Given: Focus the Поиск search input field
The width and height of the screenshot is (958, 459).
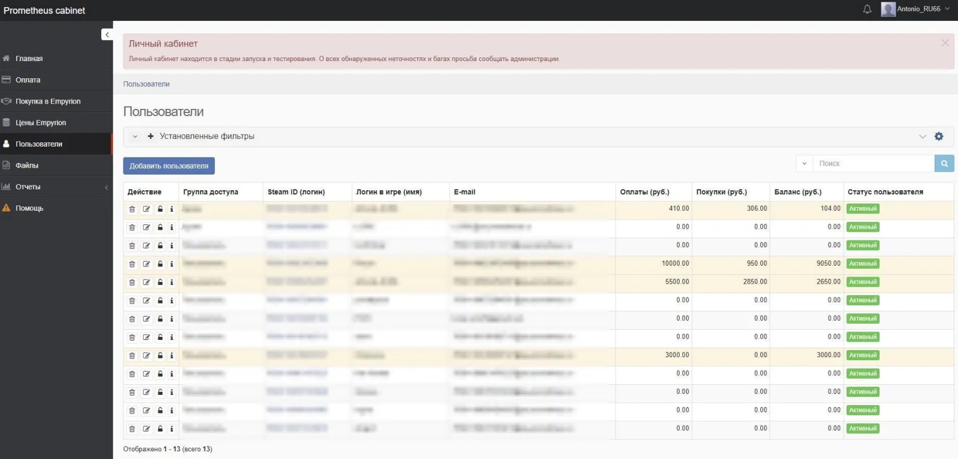Looking at the screenshot, I should pos(873,163).
